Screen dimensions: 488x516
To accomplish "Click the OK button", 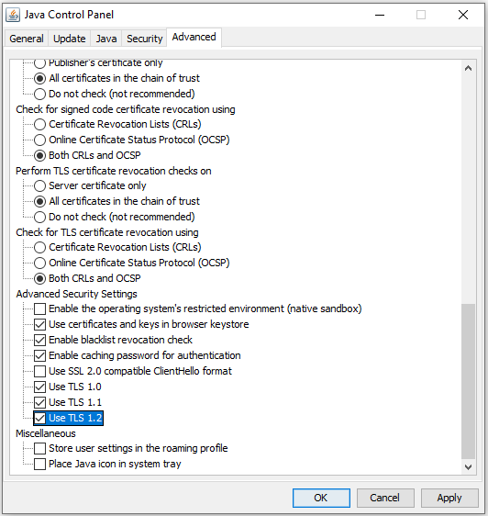I will coord(321,498).
